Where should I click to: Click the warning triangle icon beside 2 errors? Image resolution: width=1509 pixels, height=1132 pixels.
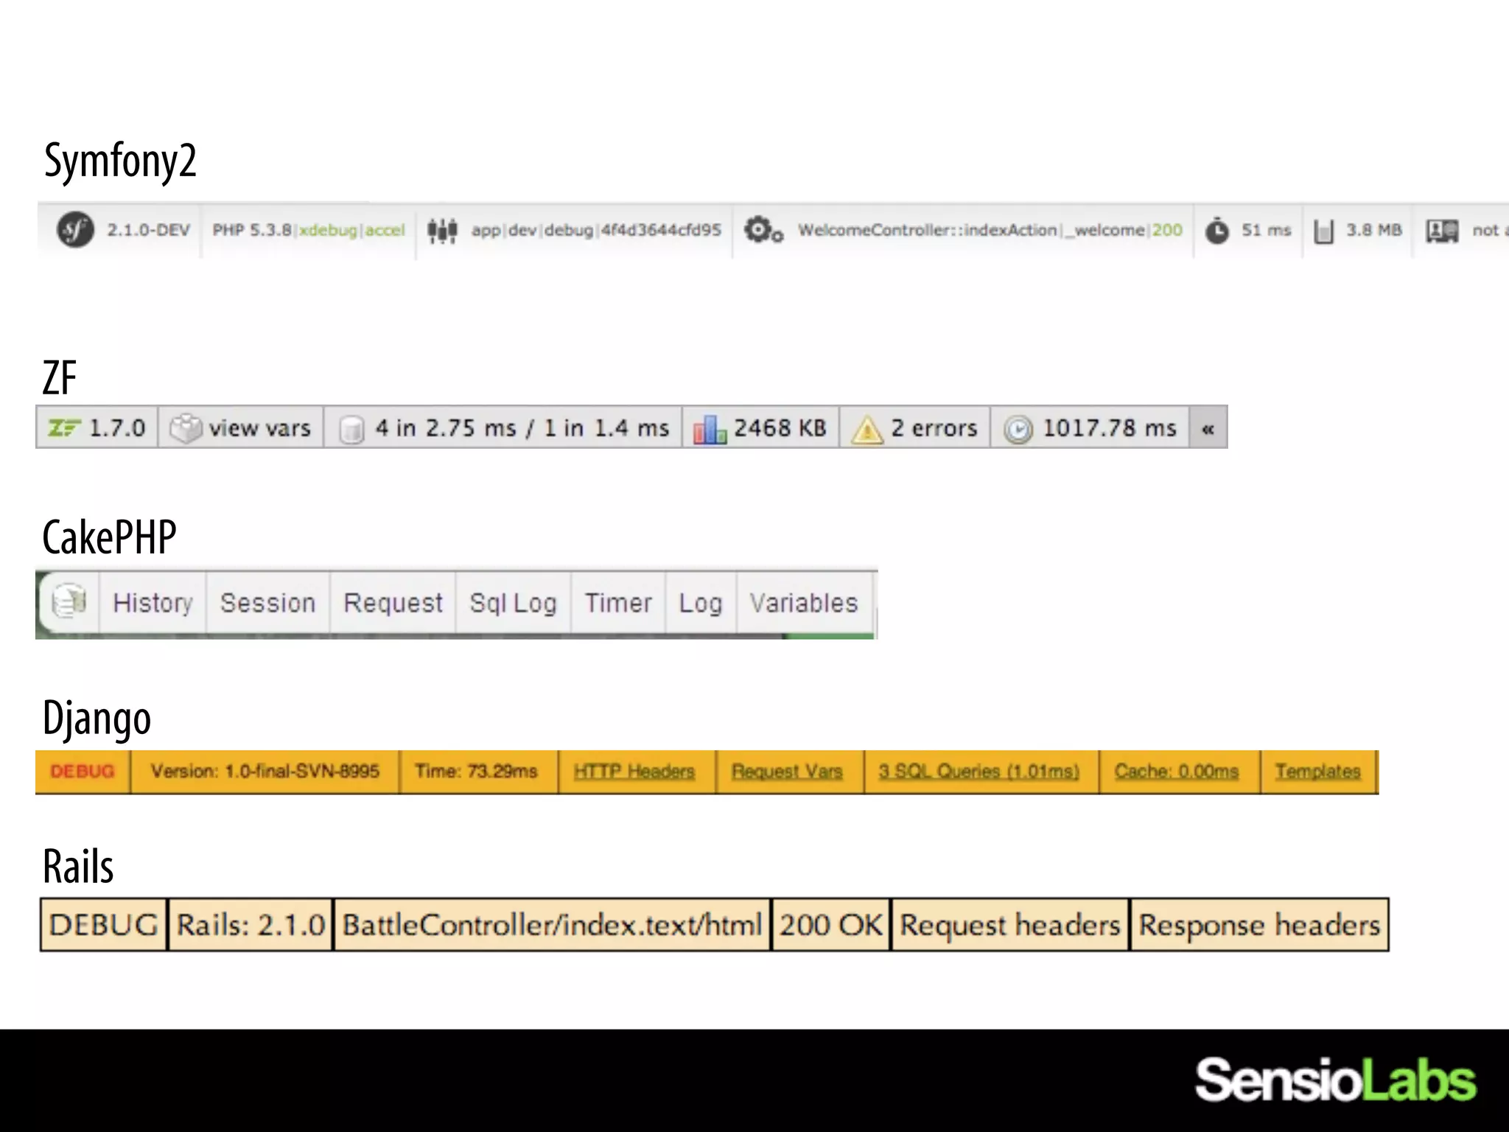(x=866, y=429)
